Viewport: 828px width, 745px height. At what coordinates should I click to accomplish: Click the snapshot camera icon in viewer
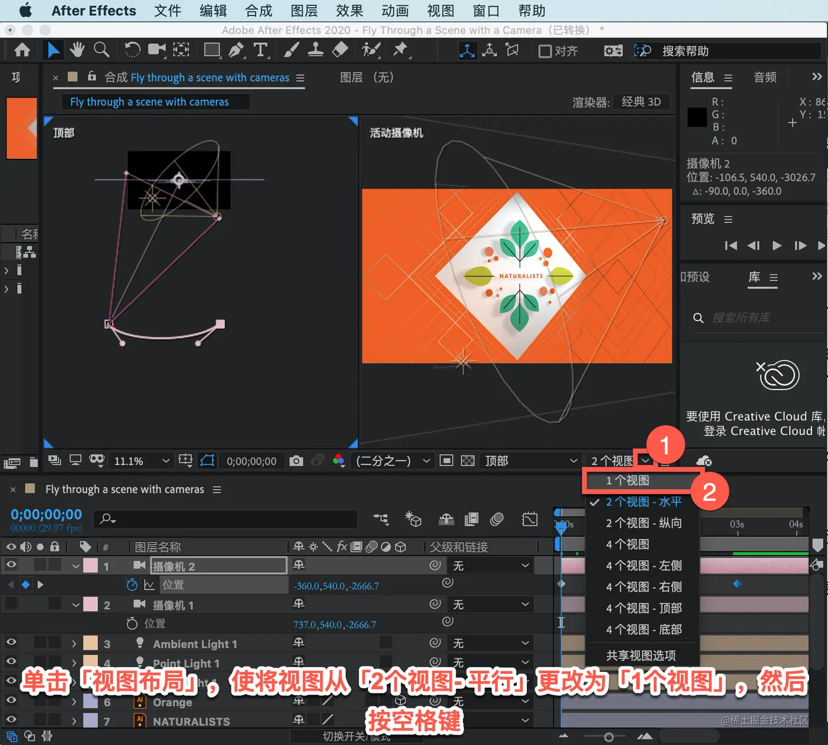pos(296,461)
